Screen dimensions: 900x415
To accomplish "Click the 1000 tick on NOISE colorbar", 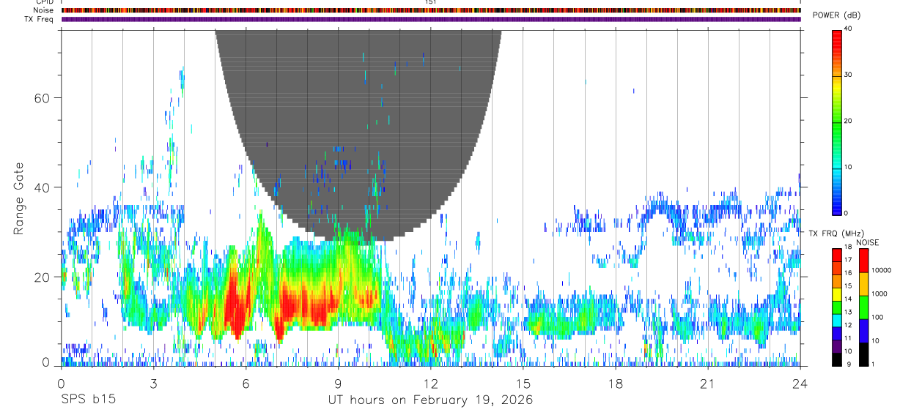I will [x=880, y=294].
